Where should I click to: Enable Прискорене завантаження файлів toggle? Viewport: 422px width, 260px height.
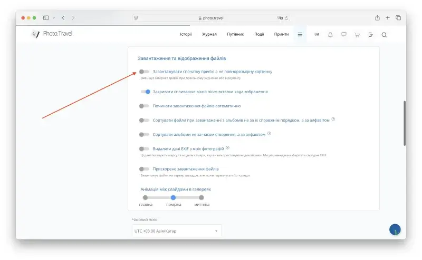[x=144, y=168]
